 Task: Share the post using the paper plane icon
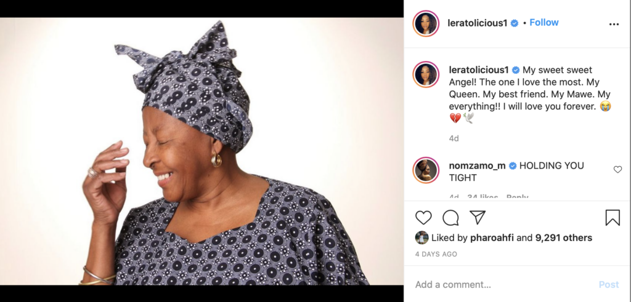(478, 217)
